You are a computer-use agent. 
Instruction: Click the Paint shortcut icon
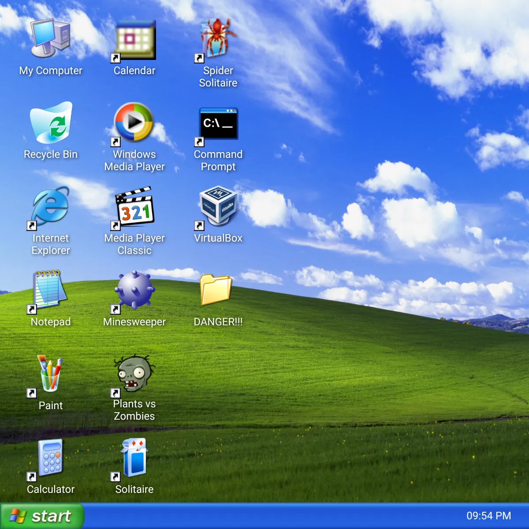tap(50, 374)
